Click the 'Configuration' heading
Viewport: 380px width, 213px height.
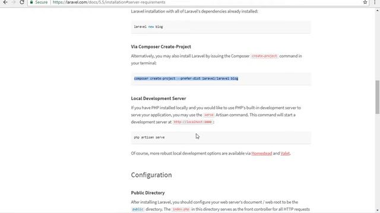151,175
